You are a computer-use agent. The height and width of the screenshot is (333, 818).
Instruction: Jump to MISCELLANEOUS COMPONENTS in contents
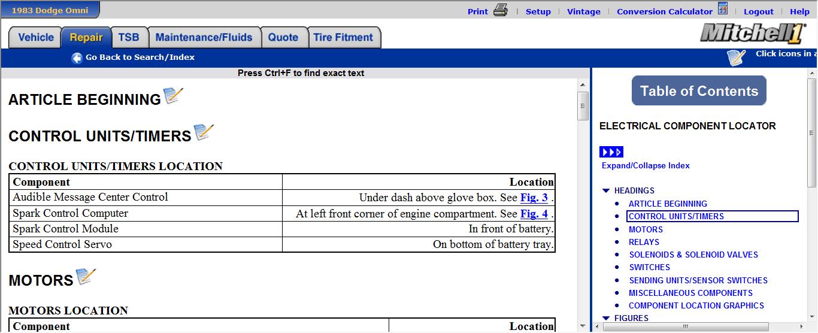click(690, 293)
